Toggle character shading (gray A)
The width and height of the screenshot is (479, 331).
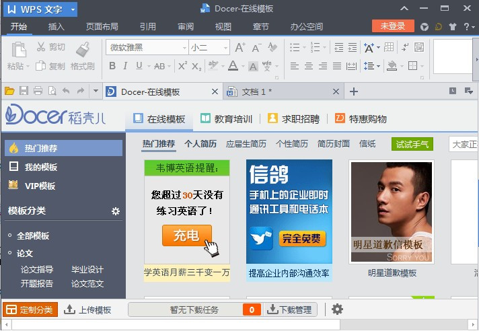[253, 66]
